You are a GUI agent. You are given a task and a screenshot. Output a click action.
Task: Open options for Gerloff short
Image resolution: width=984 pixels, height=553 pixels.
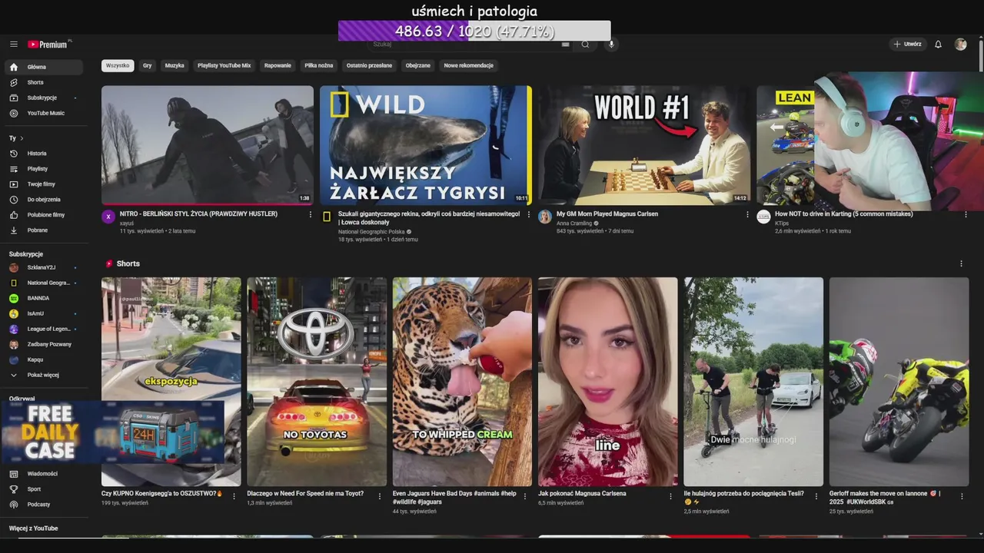point(962,496)
